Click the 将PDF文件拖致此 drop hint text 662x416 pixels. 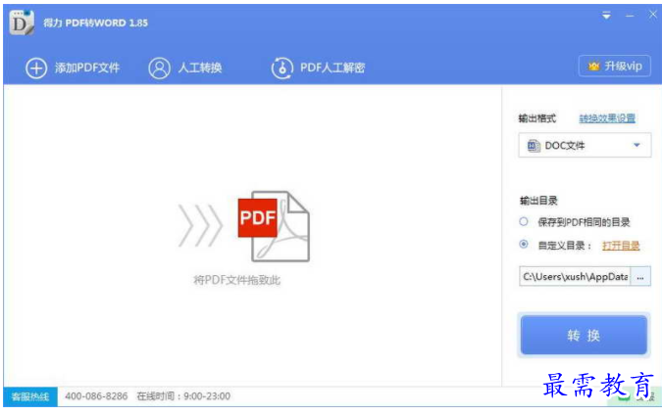(237, 280)
